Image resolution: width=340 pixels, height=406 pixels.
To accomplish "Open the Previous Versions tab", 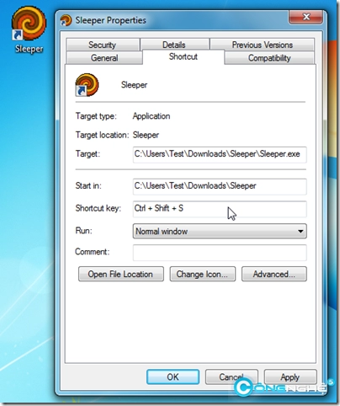I will [262, 45].
